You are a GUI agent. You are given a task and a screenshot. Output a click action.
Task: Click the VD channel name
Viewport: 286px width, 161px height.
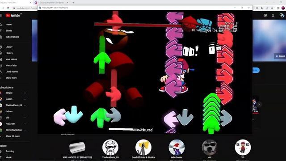tap(243, 157)
